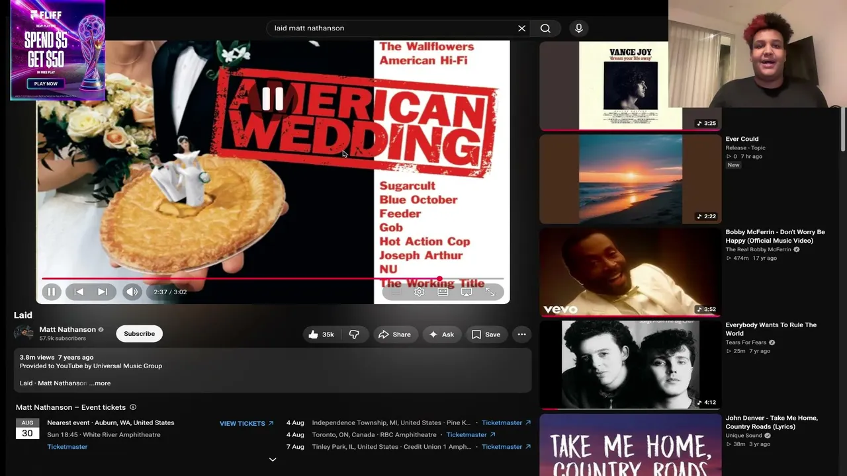Image resolution: width=847 pixels, height=476 pixels.
Task: Click the AUG 30 event date badge
Action: point(27,428)
